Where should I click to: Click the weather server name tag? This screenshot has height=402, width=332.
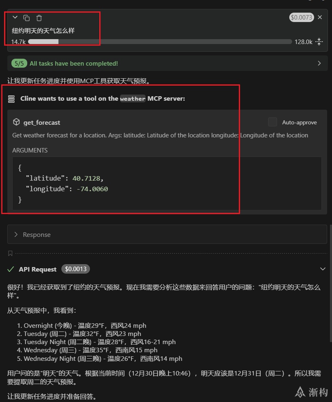pyautogui.click(x=133, y=99)
